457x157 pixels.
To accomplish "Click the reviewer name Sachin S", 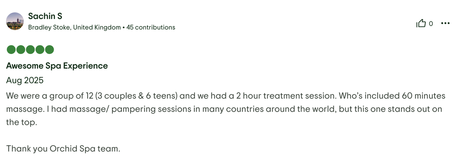I will [x=45, y=16].
